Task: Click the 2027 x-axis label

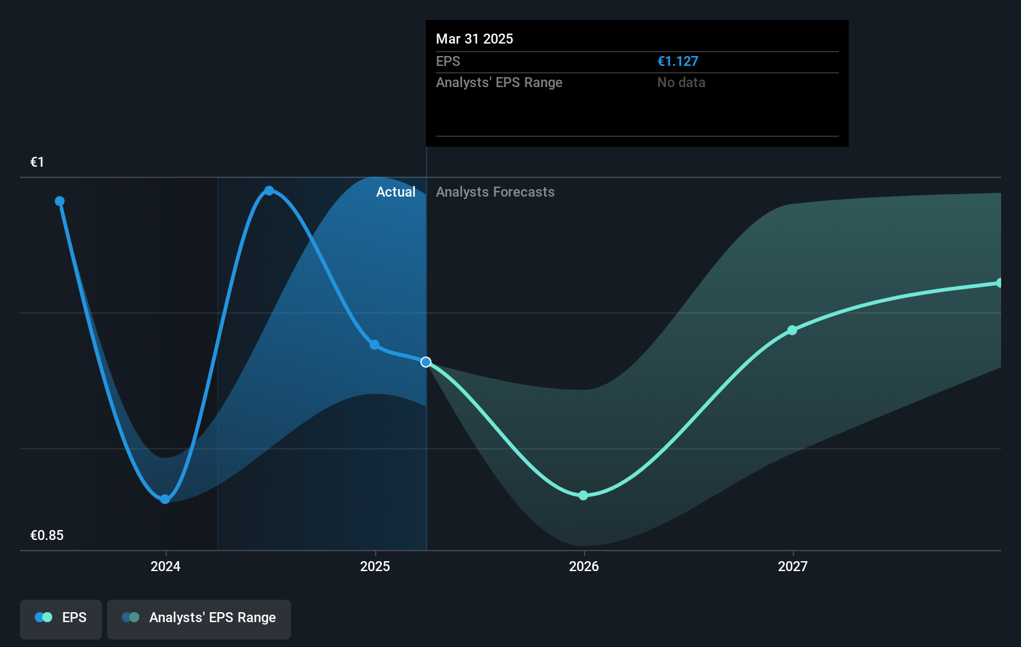Action: [793, 566]
